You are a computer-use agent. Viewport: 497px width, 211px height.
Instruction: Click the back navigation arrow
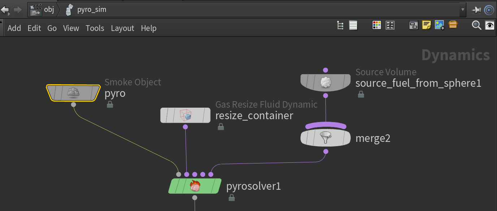pyautogui.click(x=5, y=10)
